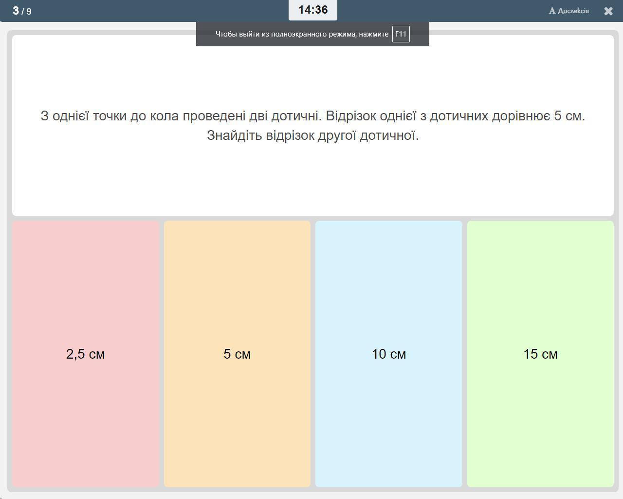This screenshot has height=499, width=623.
Task: Choose the 5 см answer card
Action: 237,354
